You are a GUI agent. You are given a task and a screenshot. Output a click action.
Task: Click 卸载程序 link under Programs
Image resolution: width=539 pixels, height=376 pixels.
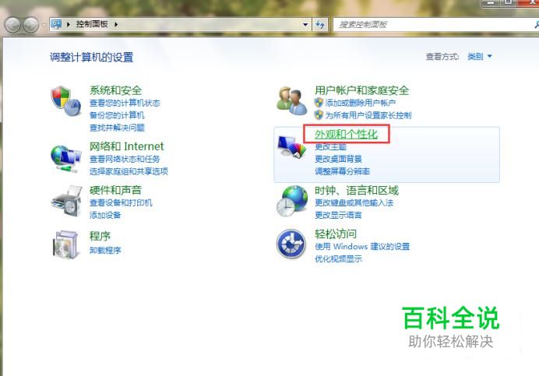click(x=105, y=250)
